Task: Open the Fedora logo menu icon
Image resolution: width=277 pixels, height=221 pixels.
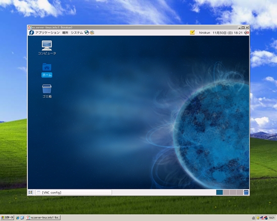Action: point(32,33)
